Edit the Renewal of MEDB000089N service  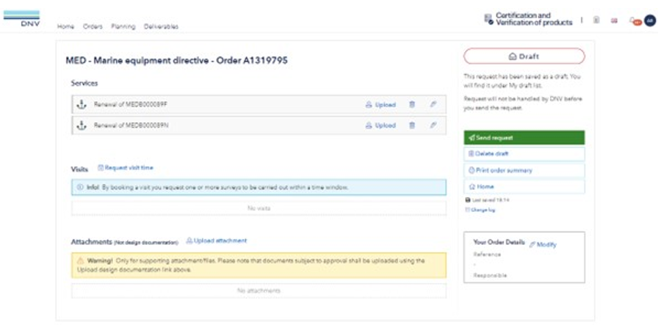(433, 125)
